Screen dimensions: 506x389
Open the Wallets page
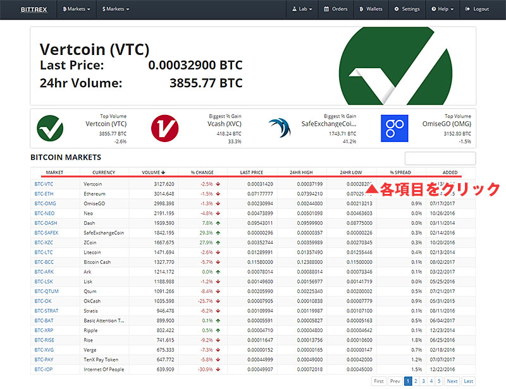(x=371, y=9)
